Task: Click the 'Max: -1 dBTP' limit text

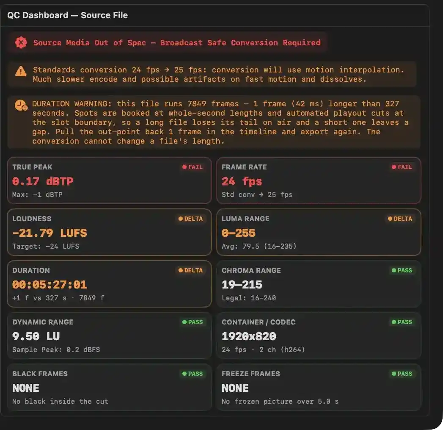Action: point(37,194)
